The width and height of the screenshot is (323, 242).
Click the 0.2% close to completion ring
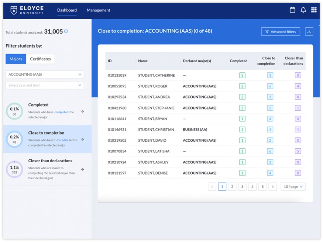coord(14,139)
